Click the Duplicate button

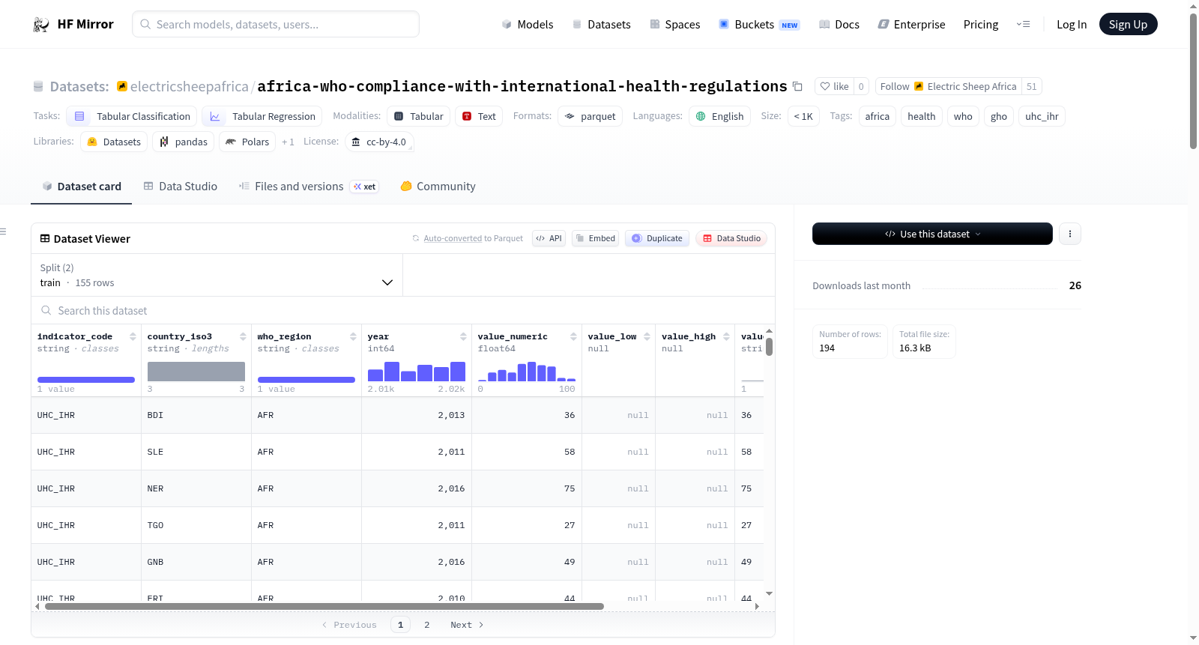tap(657, 238)
